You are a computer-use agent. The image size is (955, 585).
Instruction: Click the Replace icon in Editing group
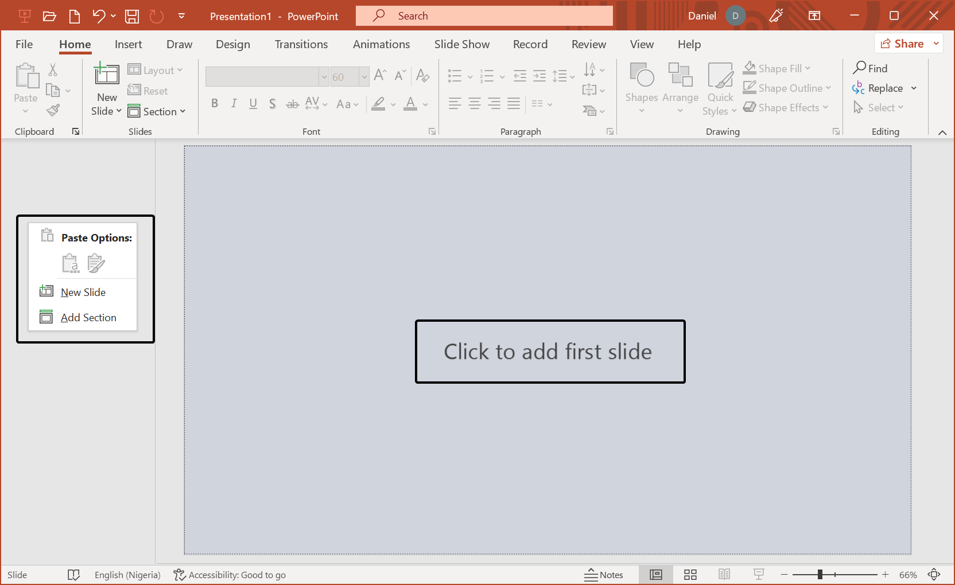click(859, 87)
